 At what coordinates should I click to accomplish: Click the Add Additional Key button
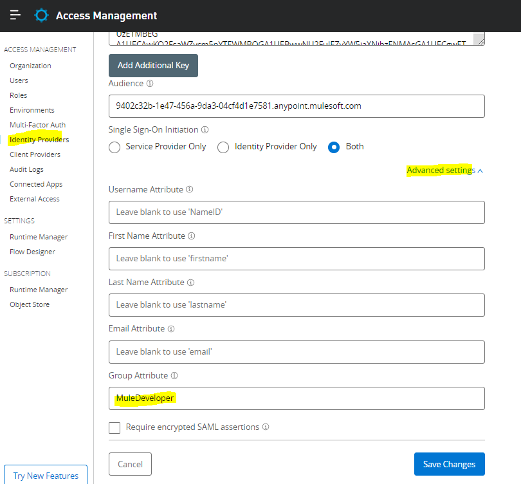point(153,66)
